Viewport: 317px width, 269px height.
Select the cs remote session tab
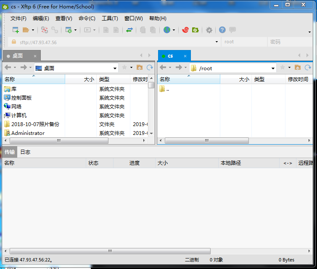(x=170, y=55)
